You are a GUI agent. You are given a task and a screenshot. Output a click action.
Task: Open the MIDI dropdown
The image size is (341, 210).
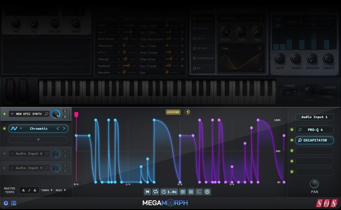click(60, 190)
